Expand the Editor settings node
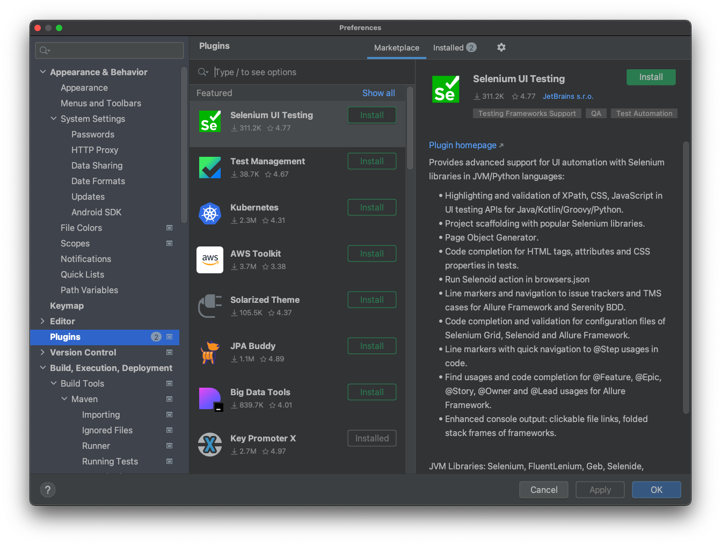The width and height of the screenshot is (721, 545). (43, 321)
